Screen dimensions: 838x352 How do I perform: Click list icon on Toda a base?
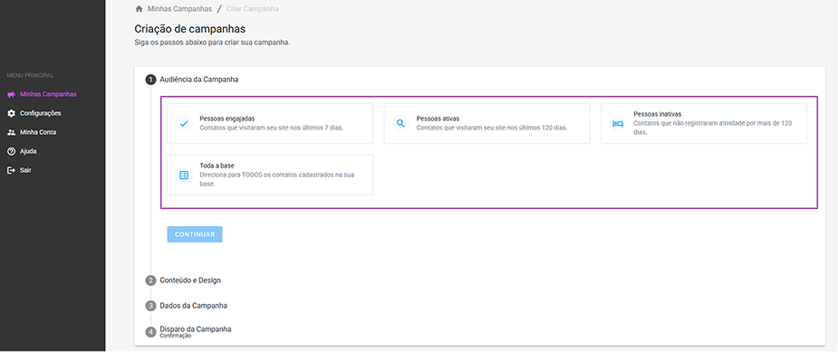click(184, 175)
